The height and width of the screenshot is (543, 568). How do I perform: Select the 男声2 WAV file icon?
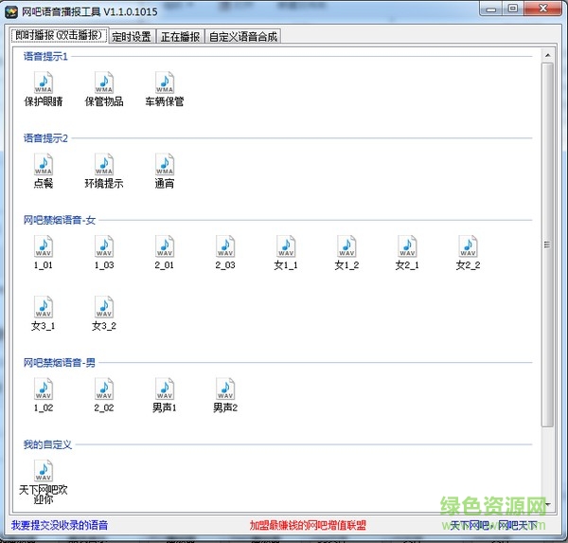pyautogui.click(x=225, y=389)
